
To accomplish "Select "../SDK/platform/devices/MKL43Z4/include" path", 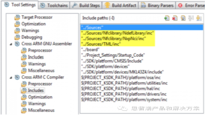I will coord(122,72).
